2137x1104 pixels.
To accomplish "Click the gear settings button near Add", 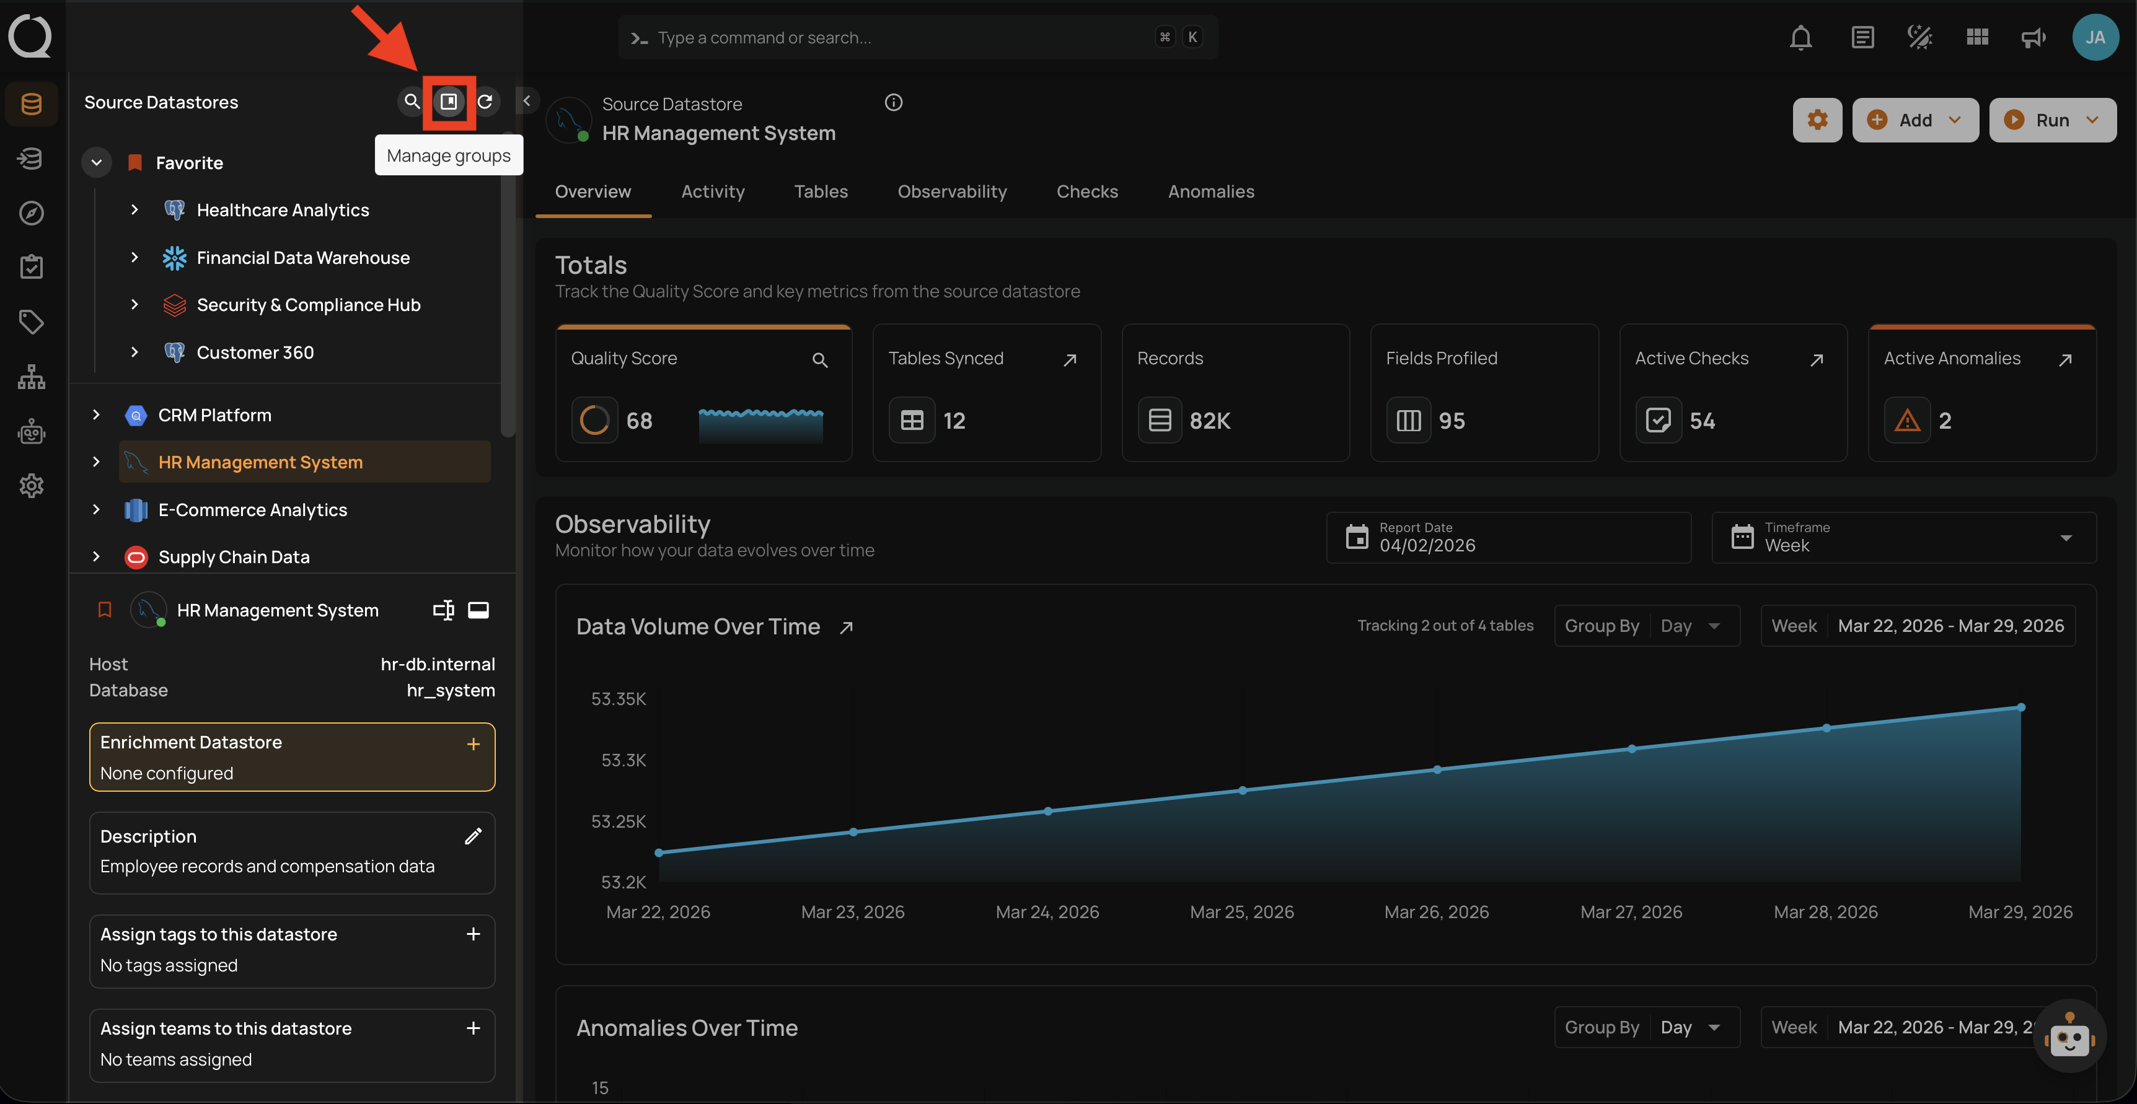I will (x=1817, y=120).
